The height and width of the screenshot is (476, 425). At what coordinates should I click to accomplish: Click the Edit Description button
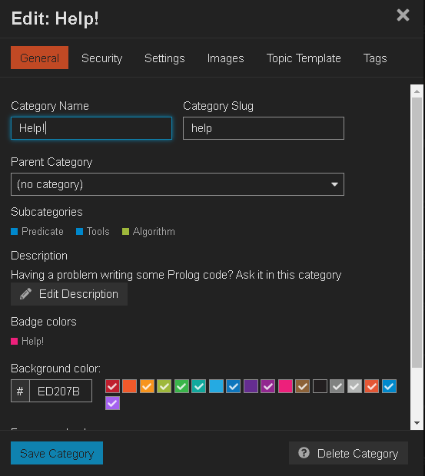(x=69, y=294)
